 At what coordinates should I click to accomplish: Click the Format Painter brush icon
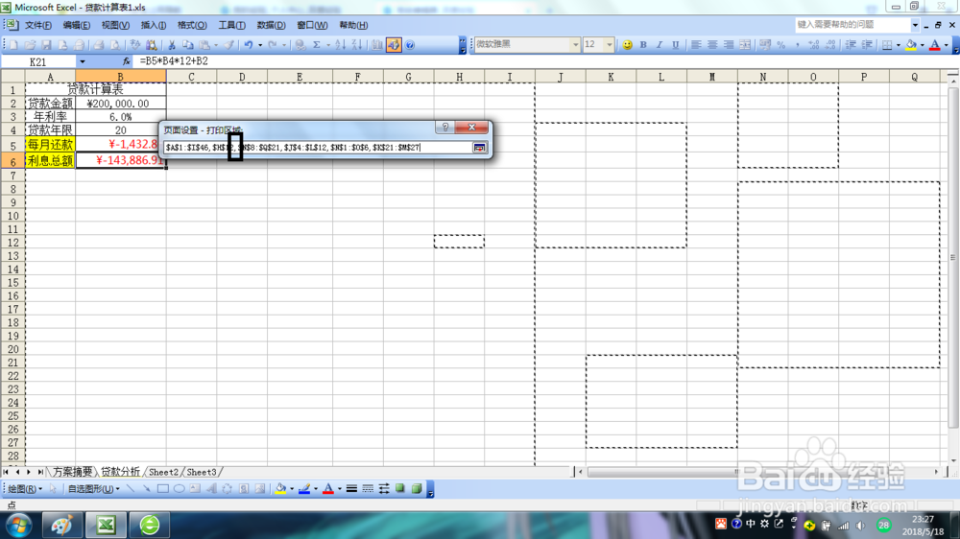(229, 45)
